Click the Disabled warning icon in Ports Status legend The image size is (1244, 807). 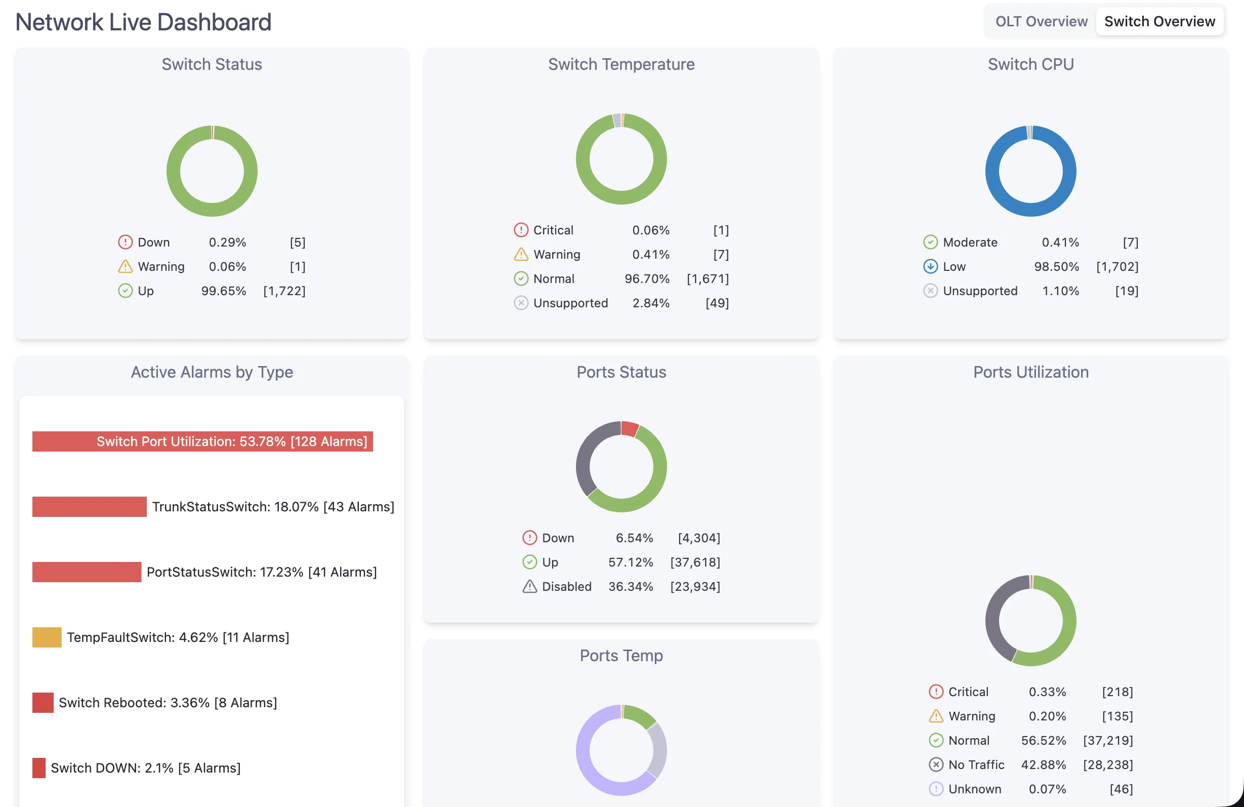pos(529,586)
